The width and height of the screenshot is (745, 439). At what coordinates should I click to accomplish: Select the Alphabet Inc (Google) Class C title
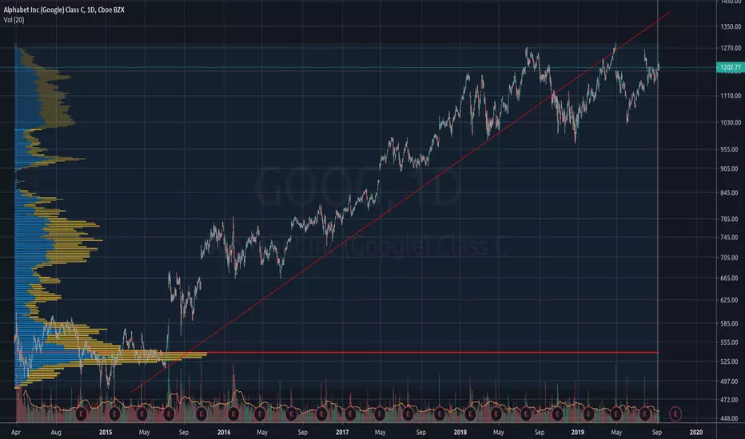click(64, 10)
